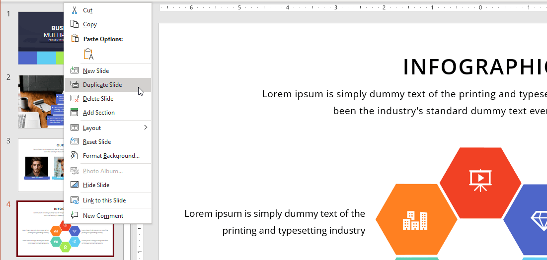Select Duplicate Slide from the menu
Screen dimensions: 547x260
[102, 85]
